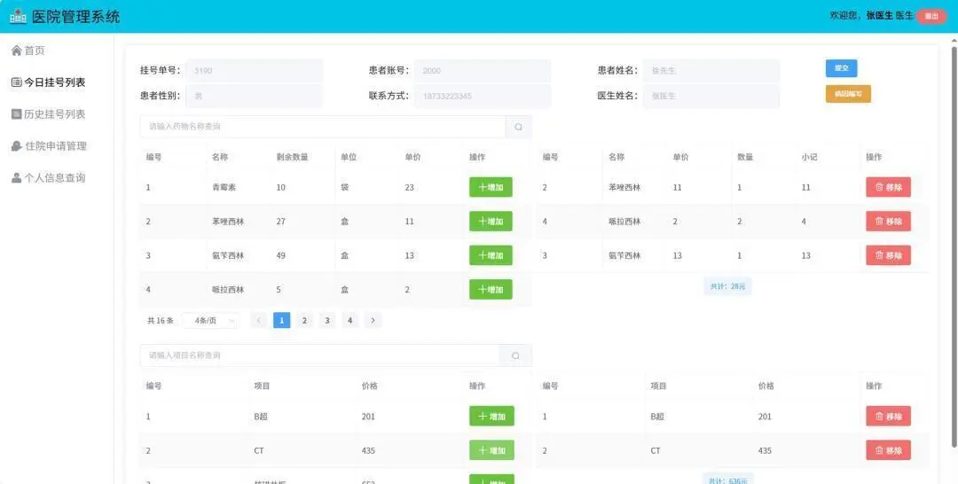Open the 4条/页 page size dropdown
Viewport: 958px width, 484px height.
pos(211,320)
